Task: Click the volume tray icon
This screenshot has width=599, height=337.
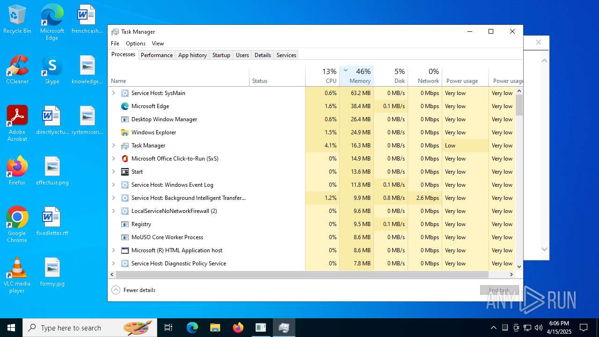Action: [539, 328]
